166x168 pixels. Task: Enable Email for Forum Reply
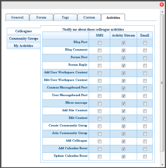145,65
